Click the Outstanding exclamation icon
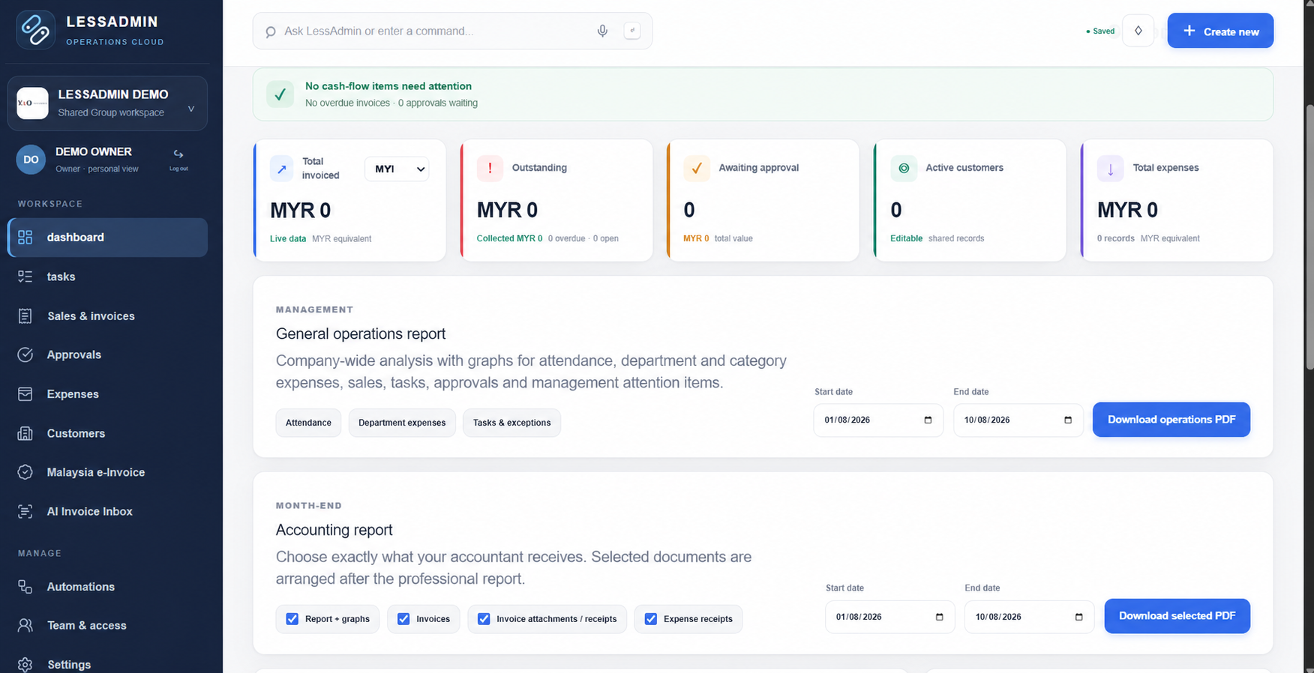This screenshot has height=673, width=1314. click(x=490, y=168)
